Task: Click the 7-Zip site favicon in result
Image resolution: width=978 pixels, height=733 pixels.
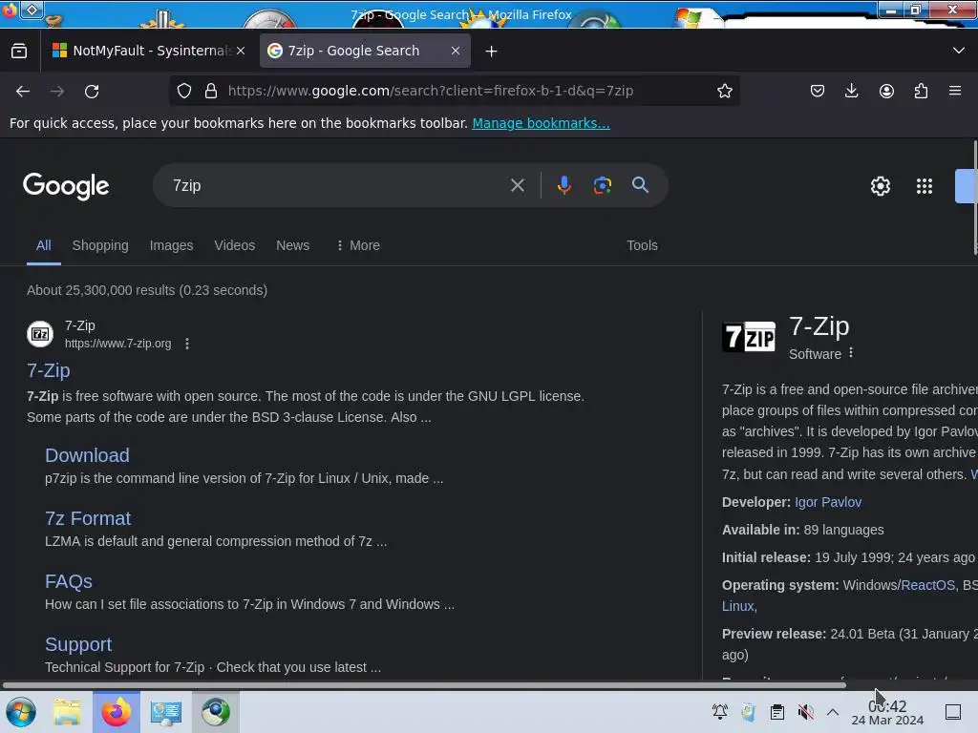Action: coord(40,334)
